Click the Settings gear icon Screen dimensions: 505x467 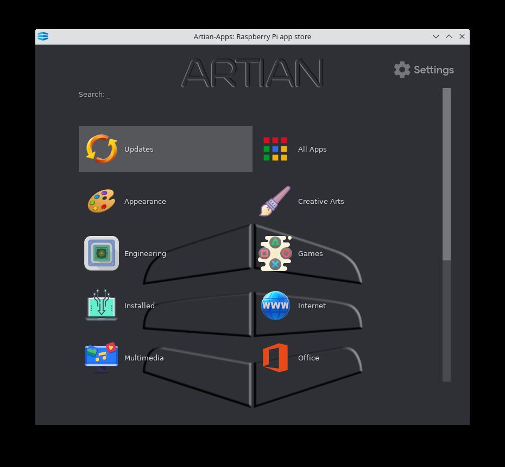coord(402,70)
